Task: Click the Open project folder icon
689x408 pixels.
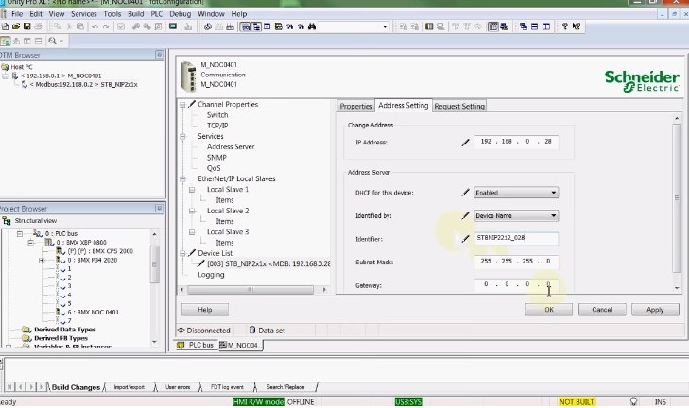Action: (16, 26)
